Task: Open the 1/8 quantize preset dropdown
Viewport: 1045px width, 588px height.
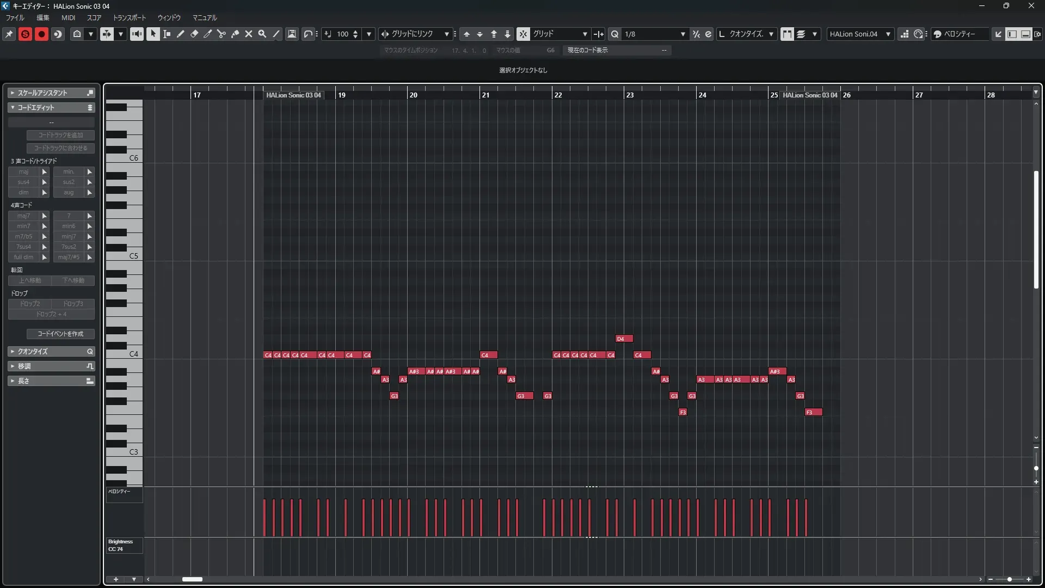Action: point(683,34)
